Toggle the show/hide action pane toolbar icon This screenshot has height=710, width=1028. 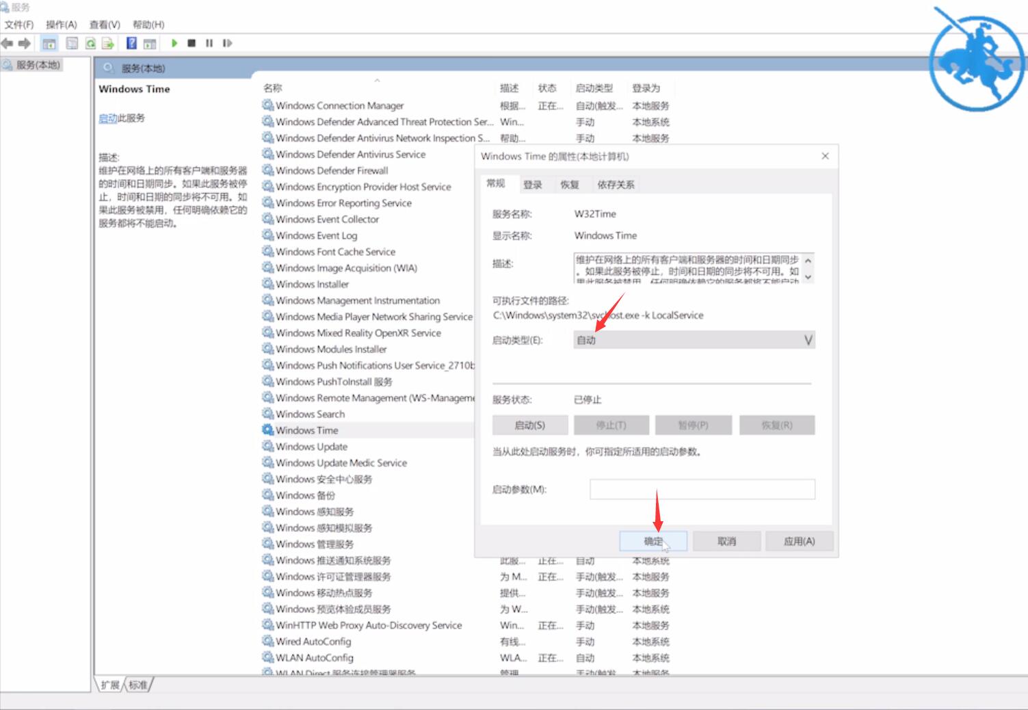[x=150, y=44]
